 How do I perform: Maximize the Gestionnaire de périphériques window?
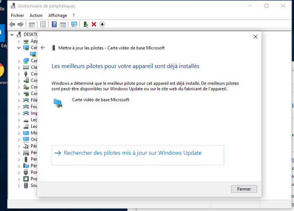(x=266, y=6)
